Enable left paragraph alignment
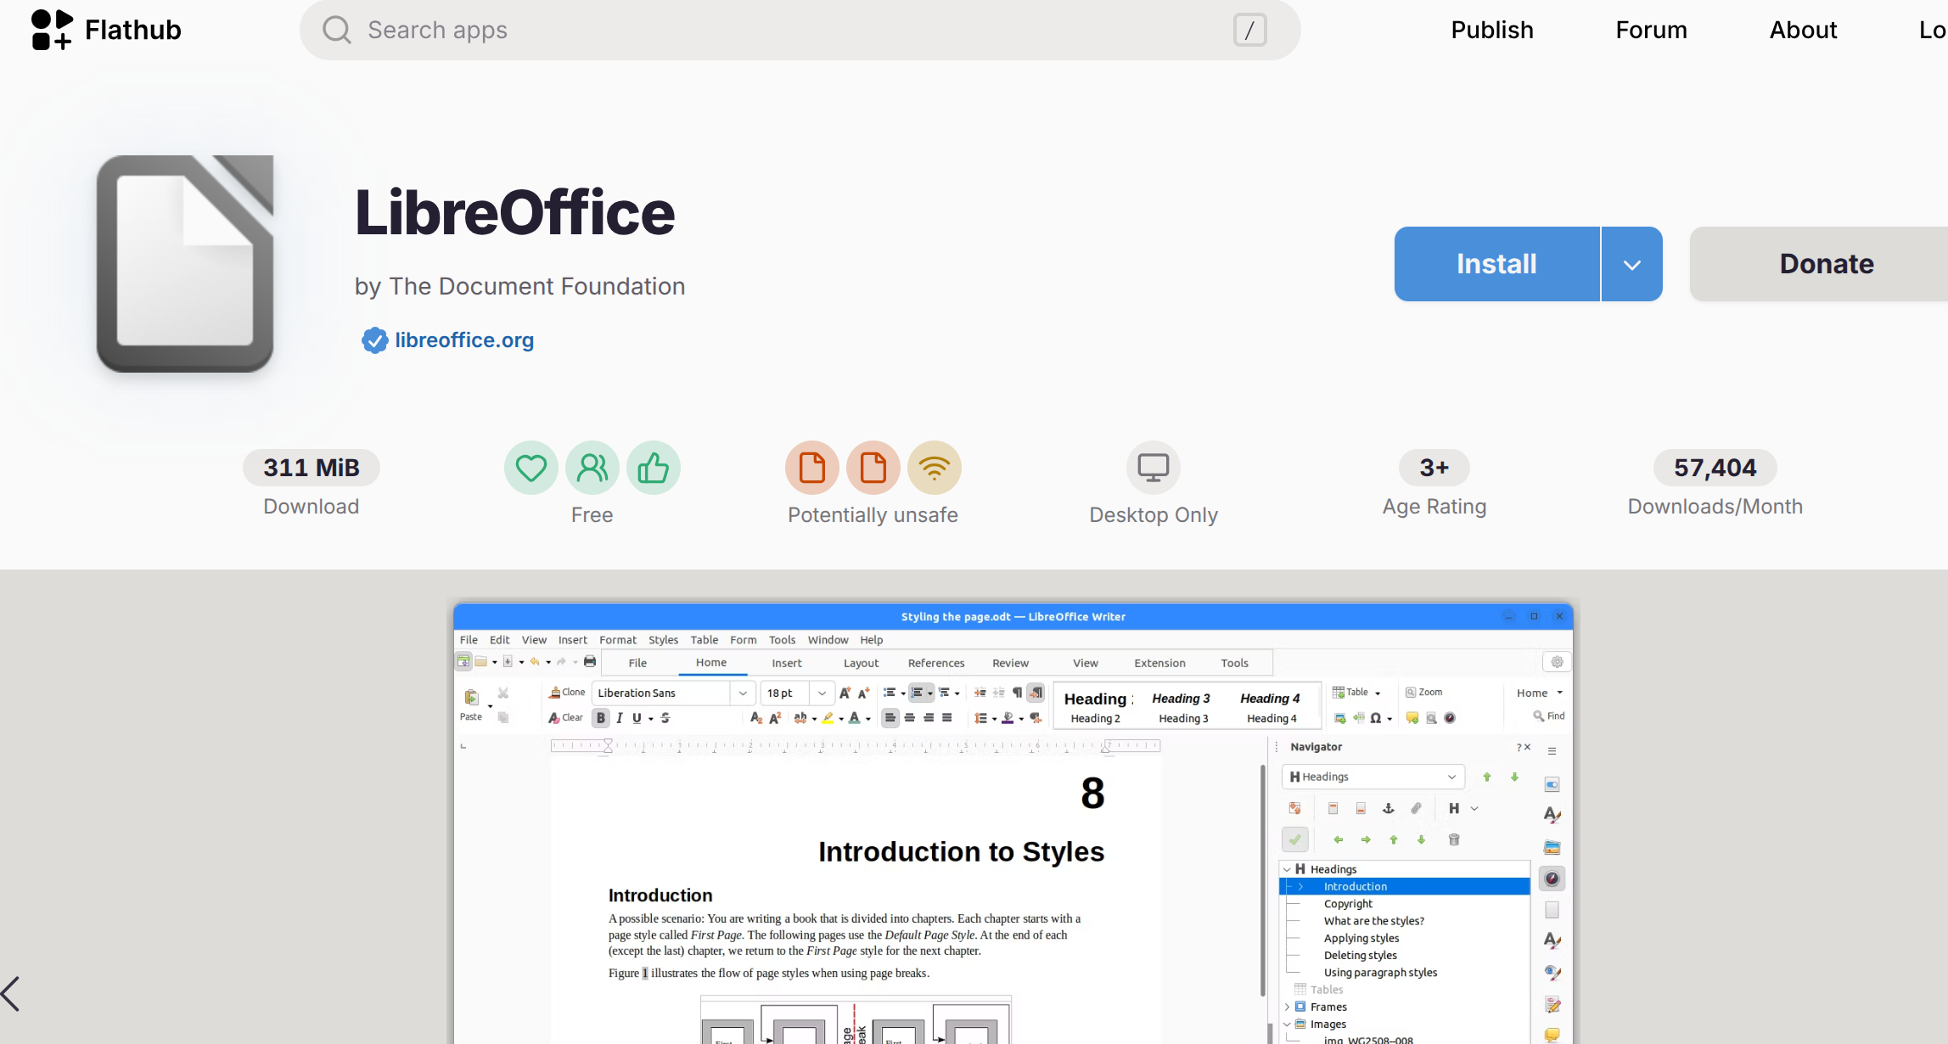 [x=890, y=718]
